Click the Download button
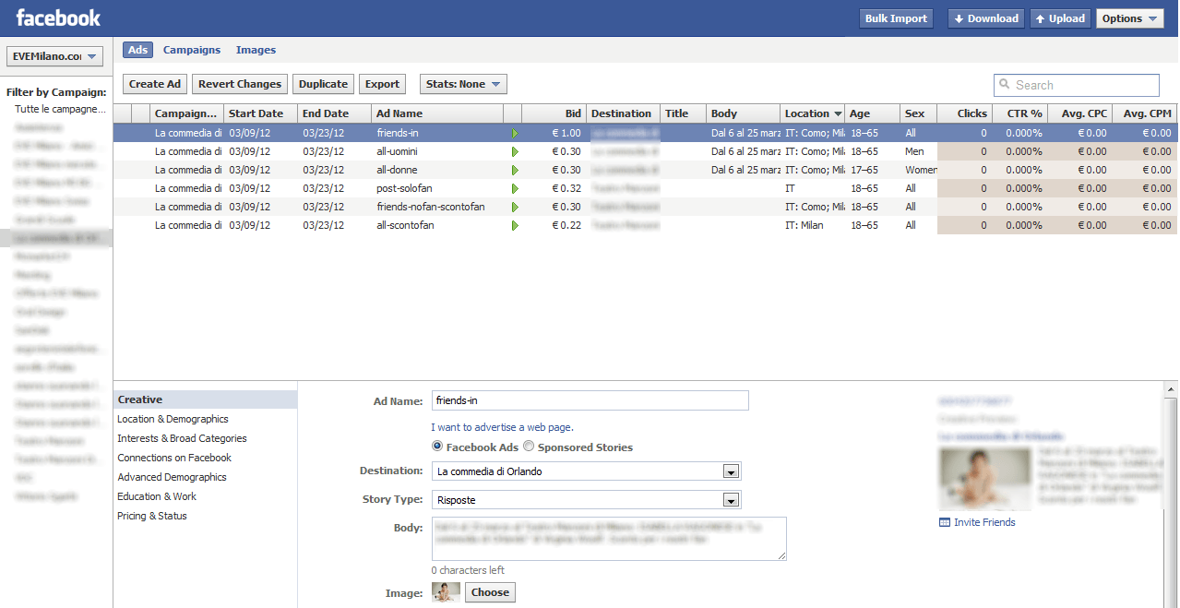Viewport: 1180px width, 608px height. click(986, 18)
